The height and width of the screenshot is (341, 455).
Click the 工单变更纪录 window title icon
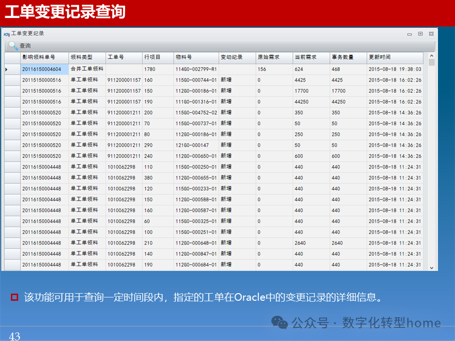[7, 34]
